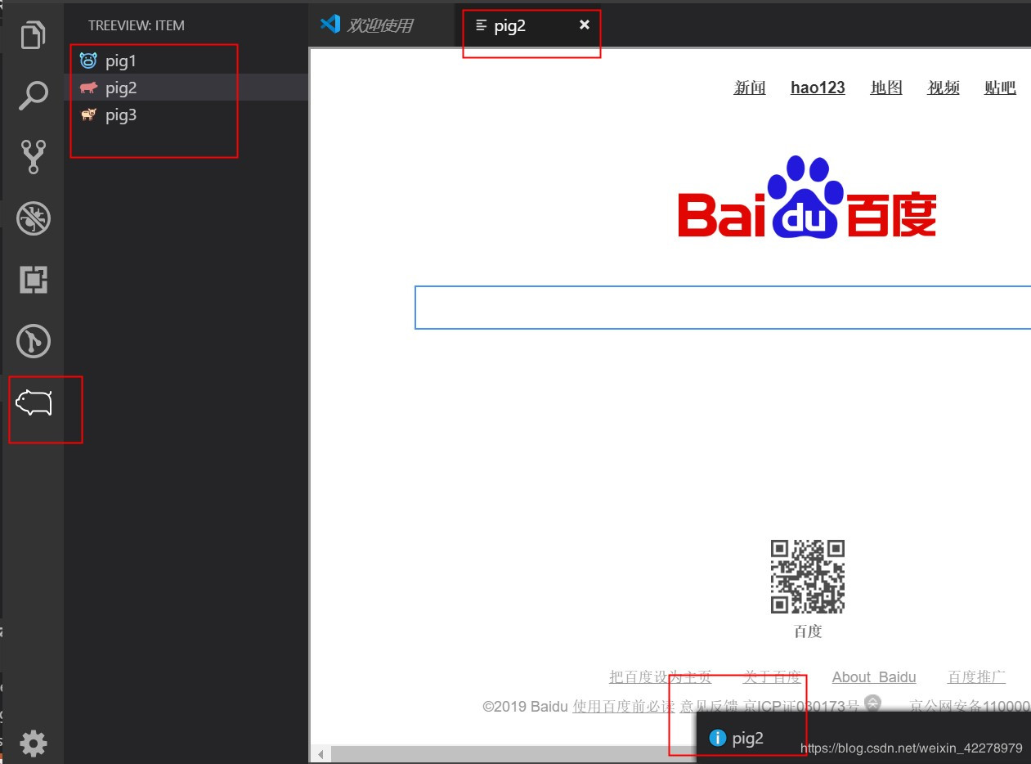The width and height of the screenshot is (1031, 764).
Task: Focus the Baidu search input box
Action: 723,308
